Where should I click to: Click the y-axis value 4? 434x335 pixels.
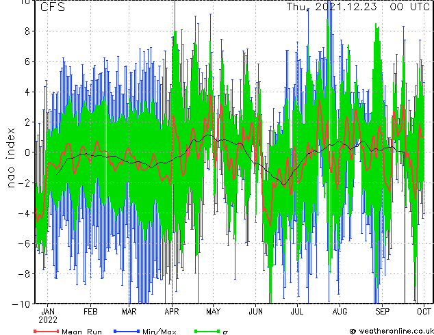pyautogui.click(x=27, y=92)
